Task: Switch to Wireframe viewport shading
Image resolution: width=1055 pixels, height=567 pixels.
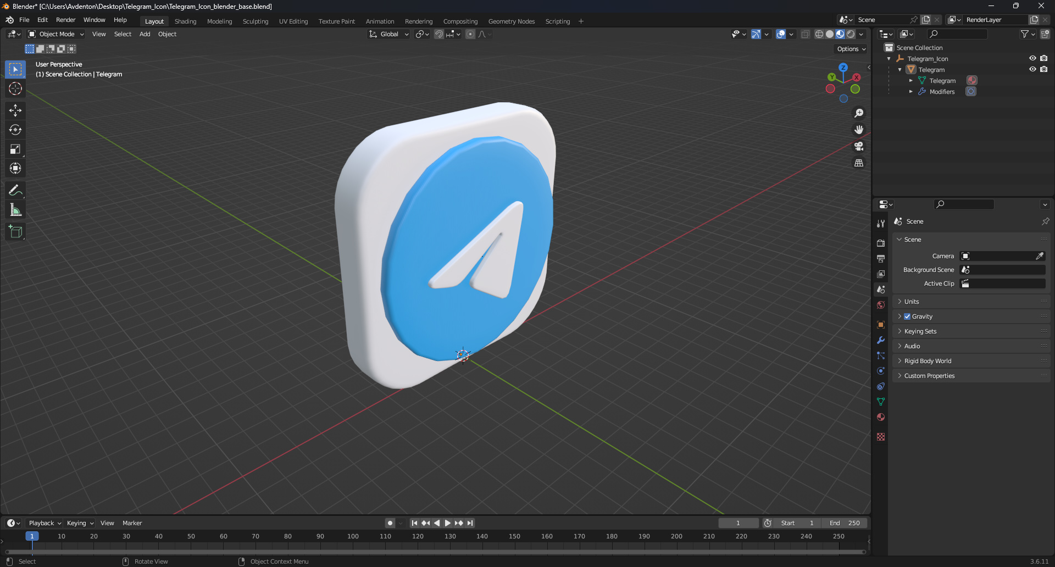Action: click(819, 34)
